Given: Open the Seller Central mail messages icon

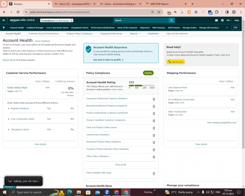Looking at the screenshot, I should [217, 20].
